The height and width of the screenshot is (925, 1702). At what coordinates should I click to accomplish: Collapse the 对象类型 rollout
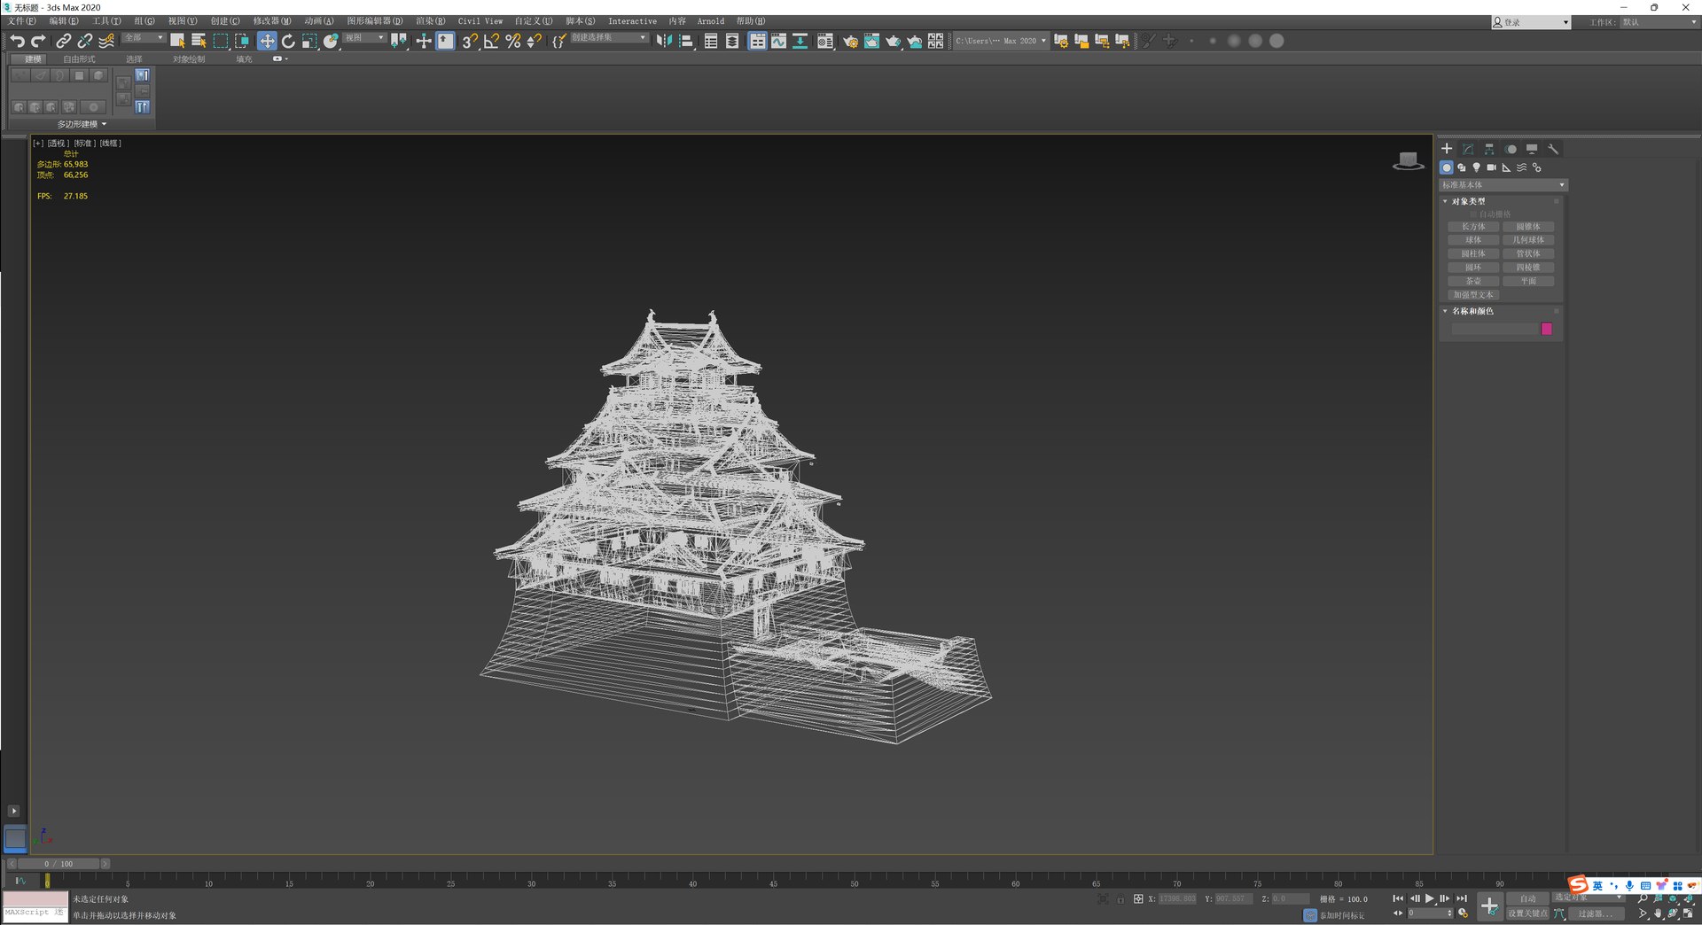[1468, 201]
